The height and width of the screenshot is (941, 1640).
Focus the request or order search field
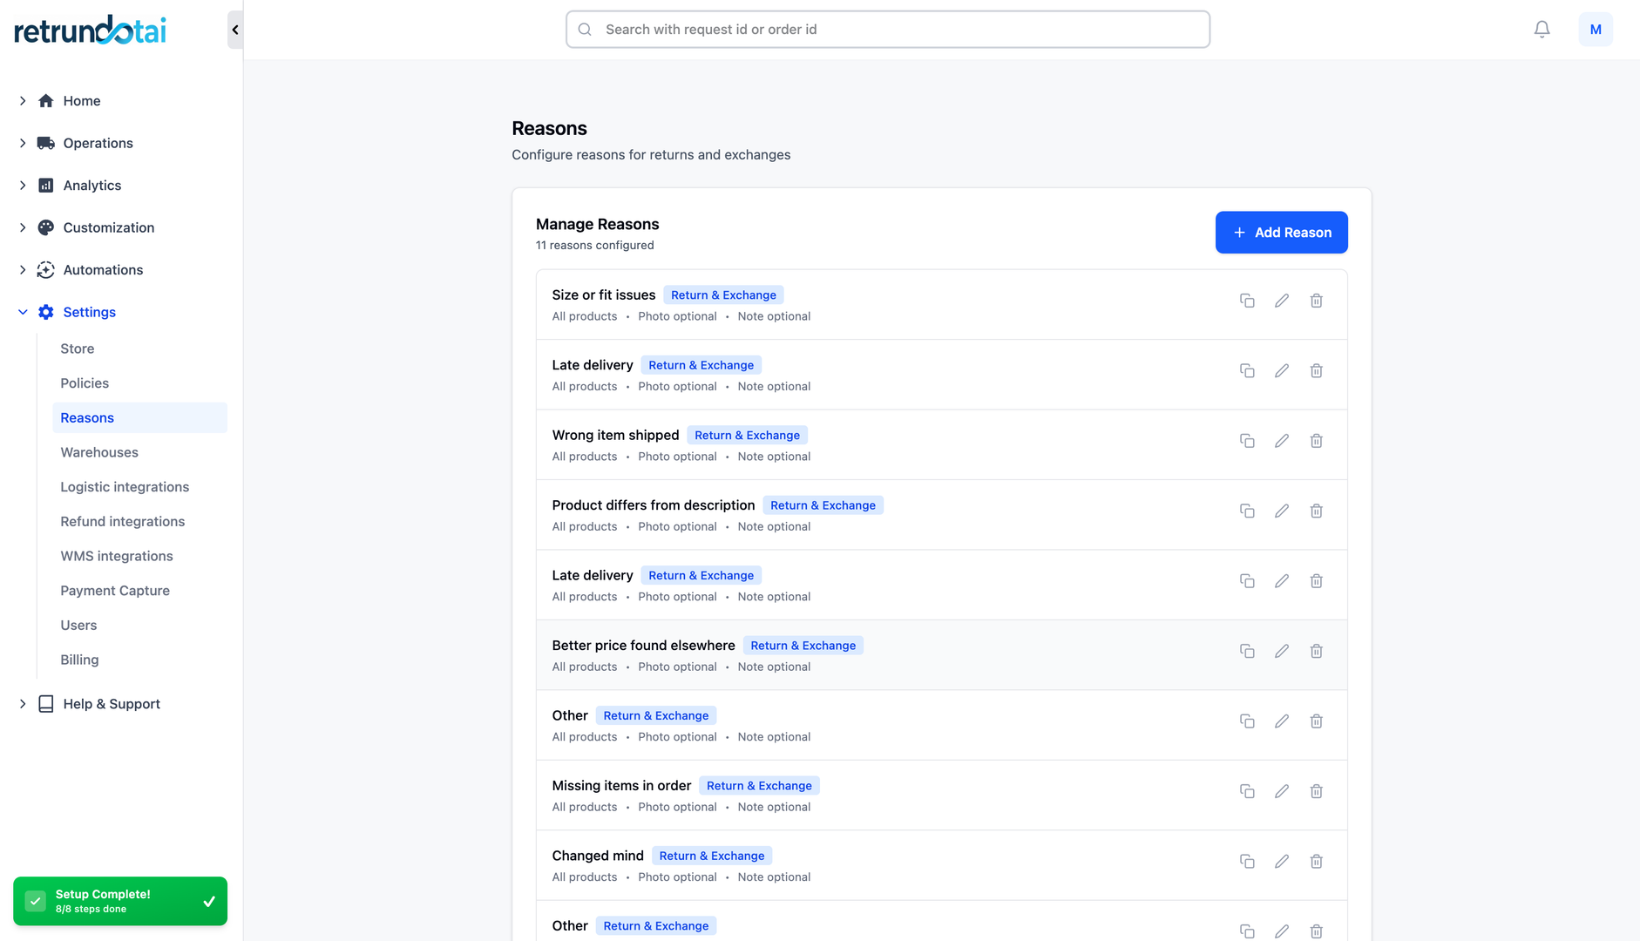(x=887, y=30)
